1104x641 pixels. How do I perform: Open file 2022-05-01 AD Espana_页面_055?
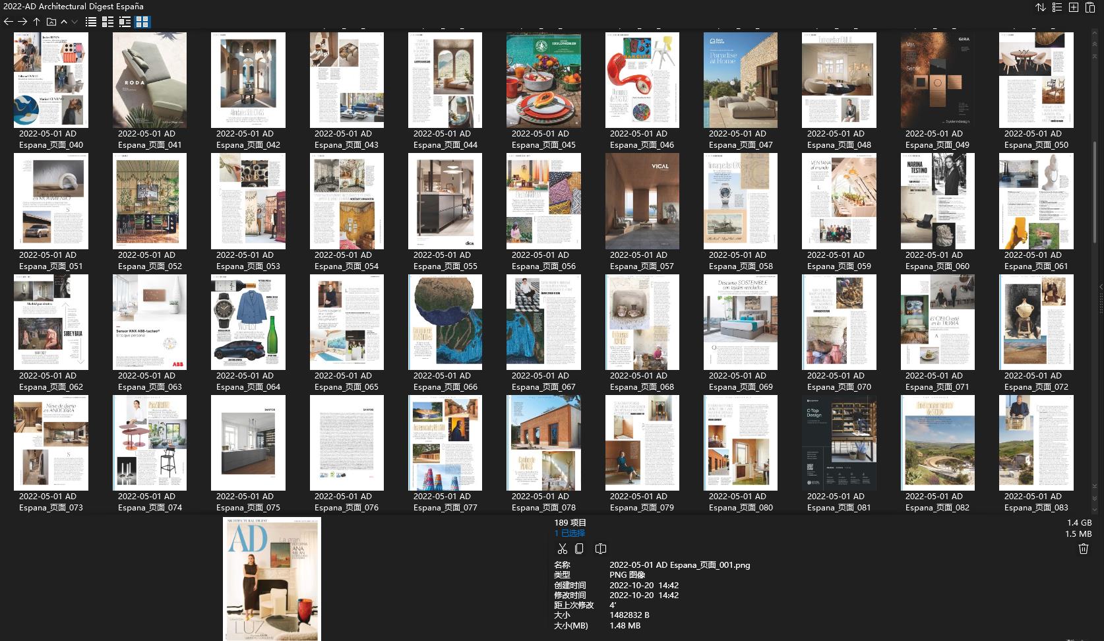click(445, 200)
